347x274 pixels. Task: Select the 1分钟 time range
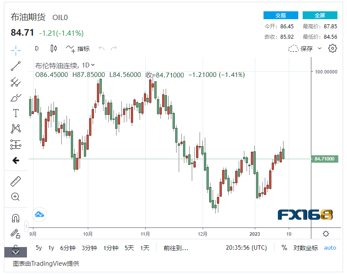coord(111,248)
